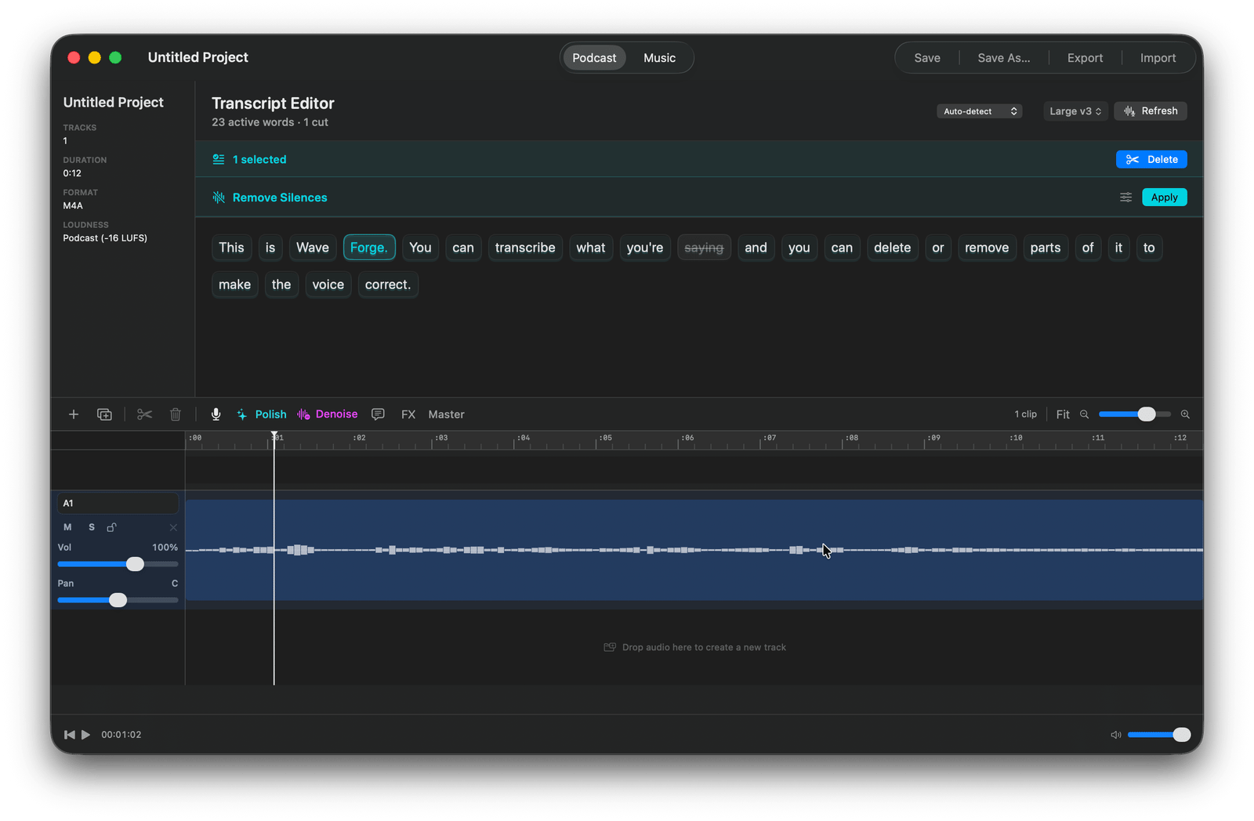Apply Denoise to the clip

328,414
